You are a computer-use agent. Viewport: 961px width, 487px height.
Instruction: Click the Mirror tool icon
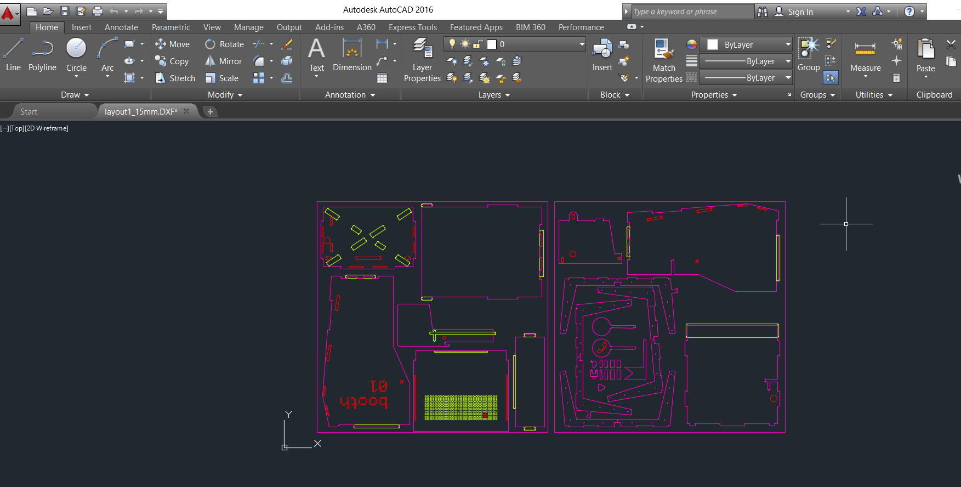(210, 61)
